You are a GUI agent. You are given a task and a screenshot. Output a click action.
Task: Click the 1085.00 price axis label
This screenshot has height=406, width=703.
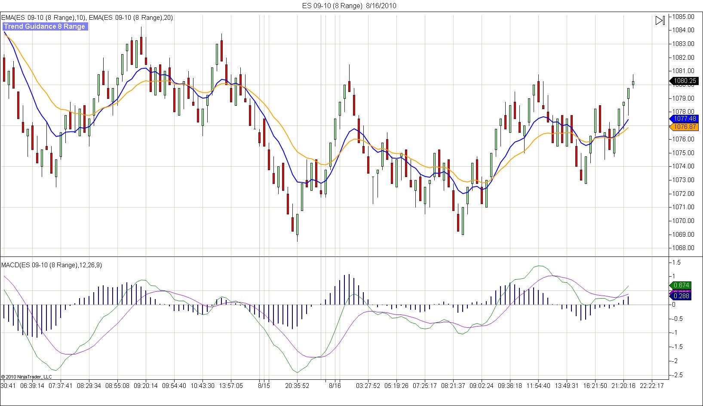[x=684, y=16]
